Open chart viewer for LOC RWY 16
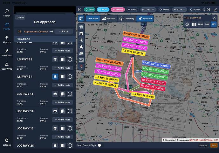Image resolution: width=219 pixels, height=153 pixels. (62, 128)
